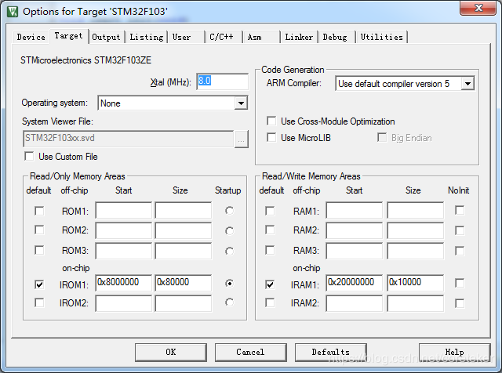Select the IROM1 Startup radio button
The image size is (502, 373).
tap(229, 284)
